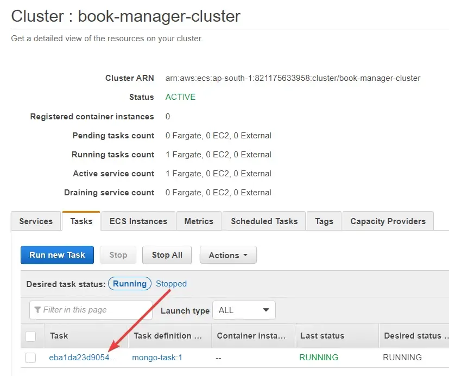This screenshot has width=449, height=376.
Task: Select the Running status filter pill
Action: [x=130, y=283]
